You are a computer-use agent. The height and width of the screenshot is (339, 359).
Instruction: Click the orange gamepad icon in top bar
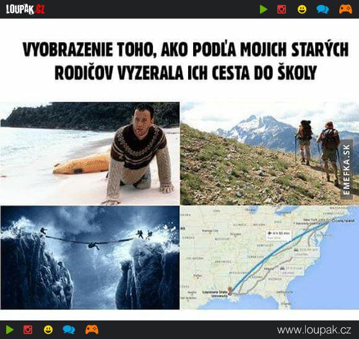click(345, 9)
